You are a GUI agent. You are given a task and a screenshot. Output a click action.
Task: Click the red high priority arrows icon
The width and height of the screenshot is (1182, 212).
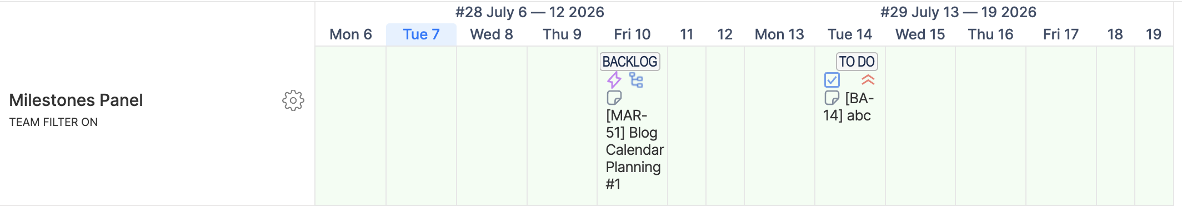[x=868, y=80]
